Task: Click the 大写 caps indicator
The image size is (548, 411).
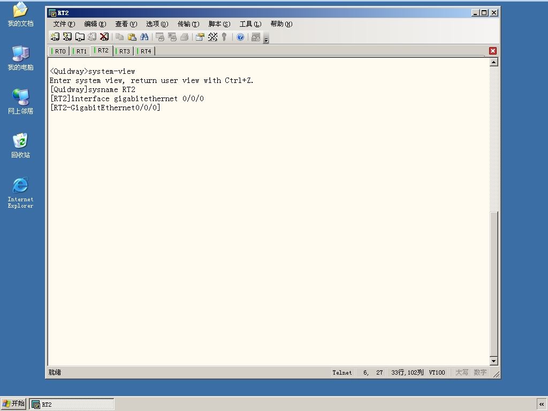Action: coord(462,372)
